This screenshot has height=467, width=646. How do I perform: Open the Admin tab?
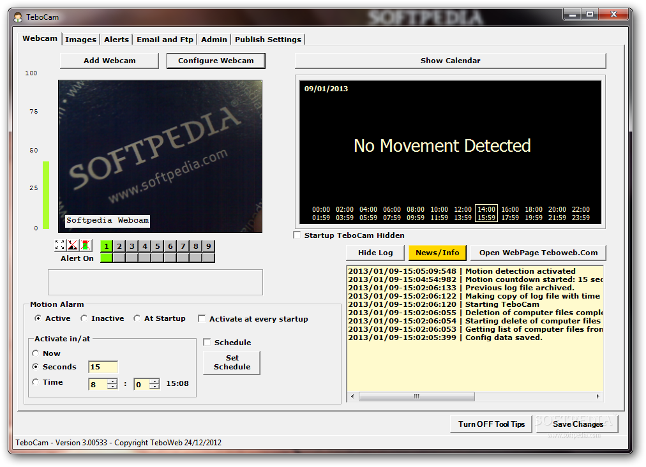(214, 40)
